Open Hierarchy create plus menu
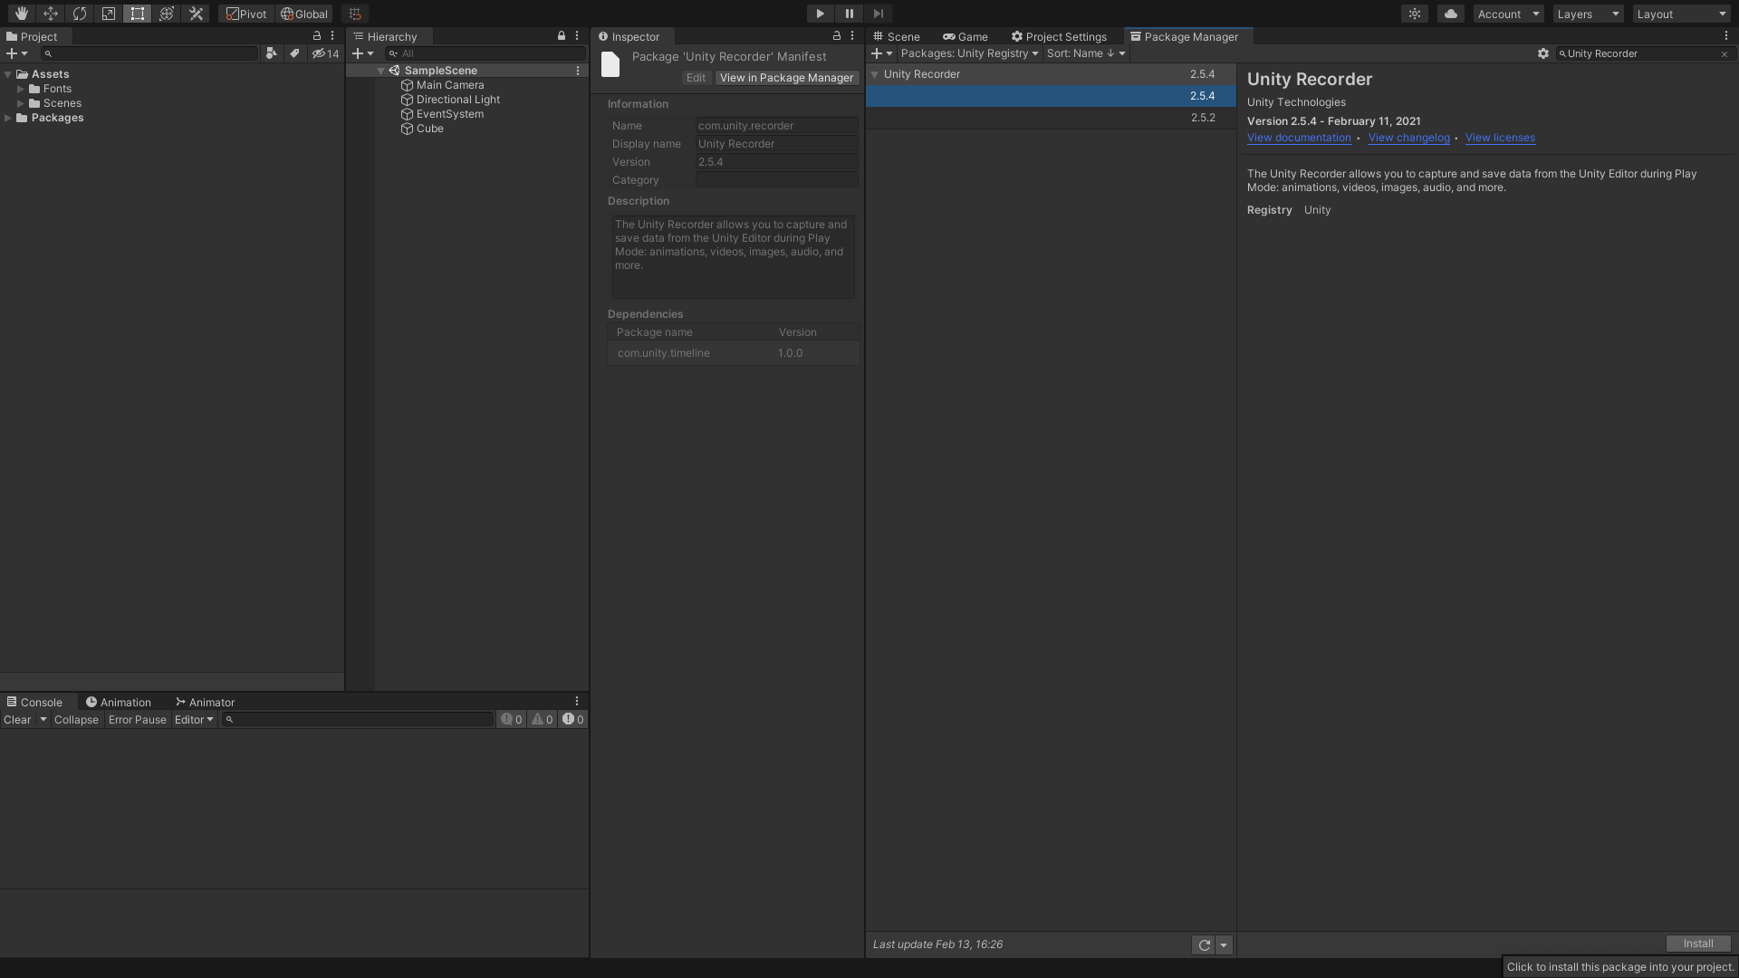The width and height of the screenshot is (1739, 978). point(362,53)
